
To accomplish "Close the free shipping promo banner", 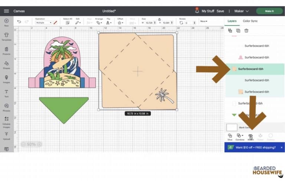I will pos(281,147).
